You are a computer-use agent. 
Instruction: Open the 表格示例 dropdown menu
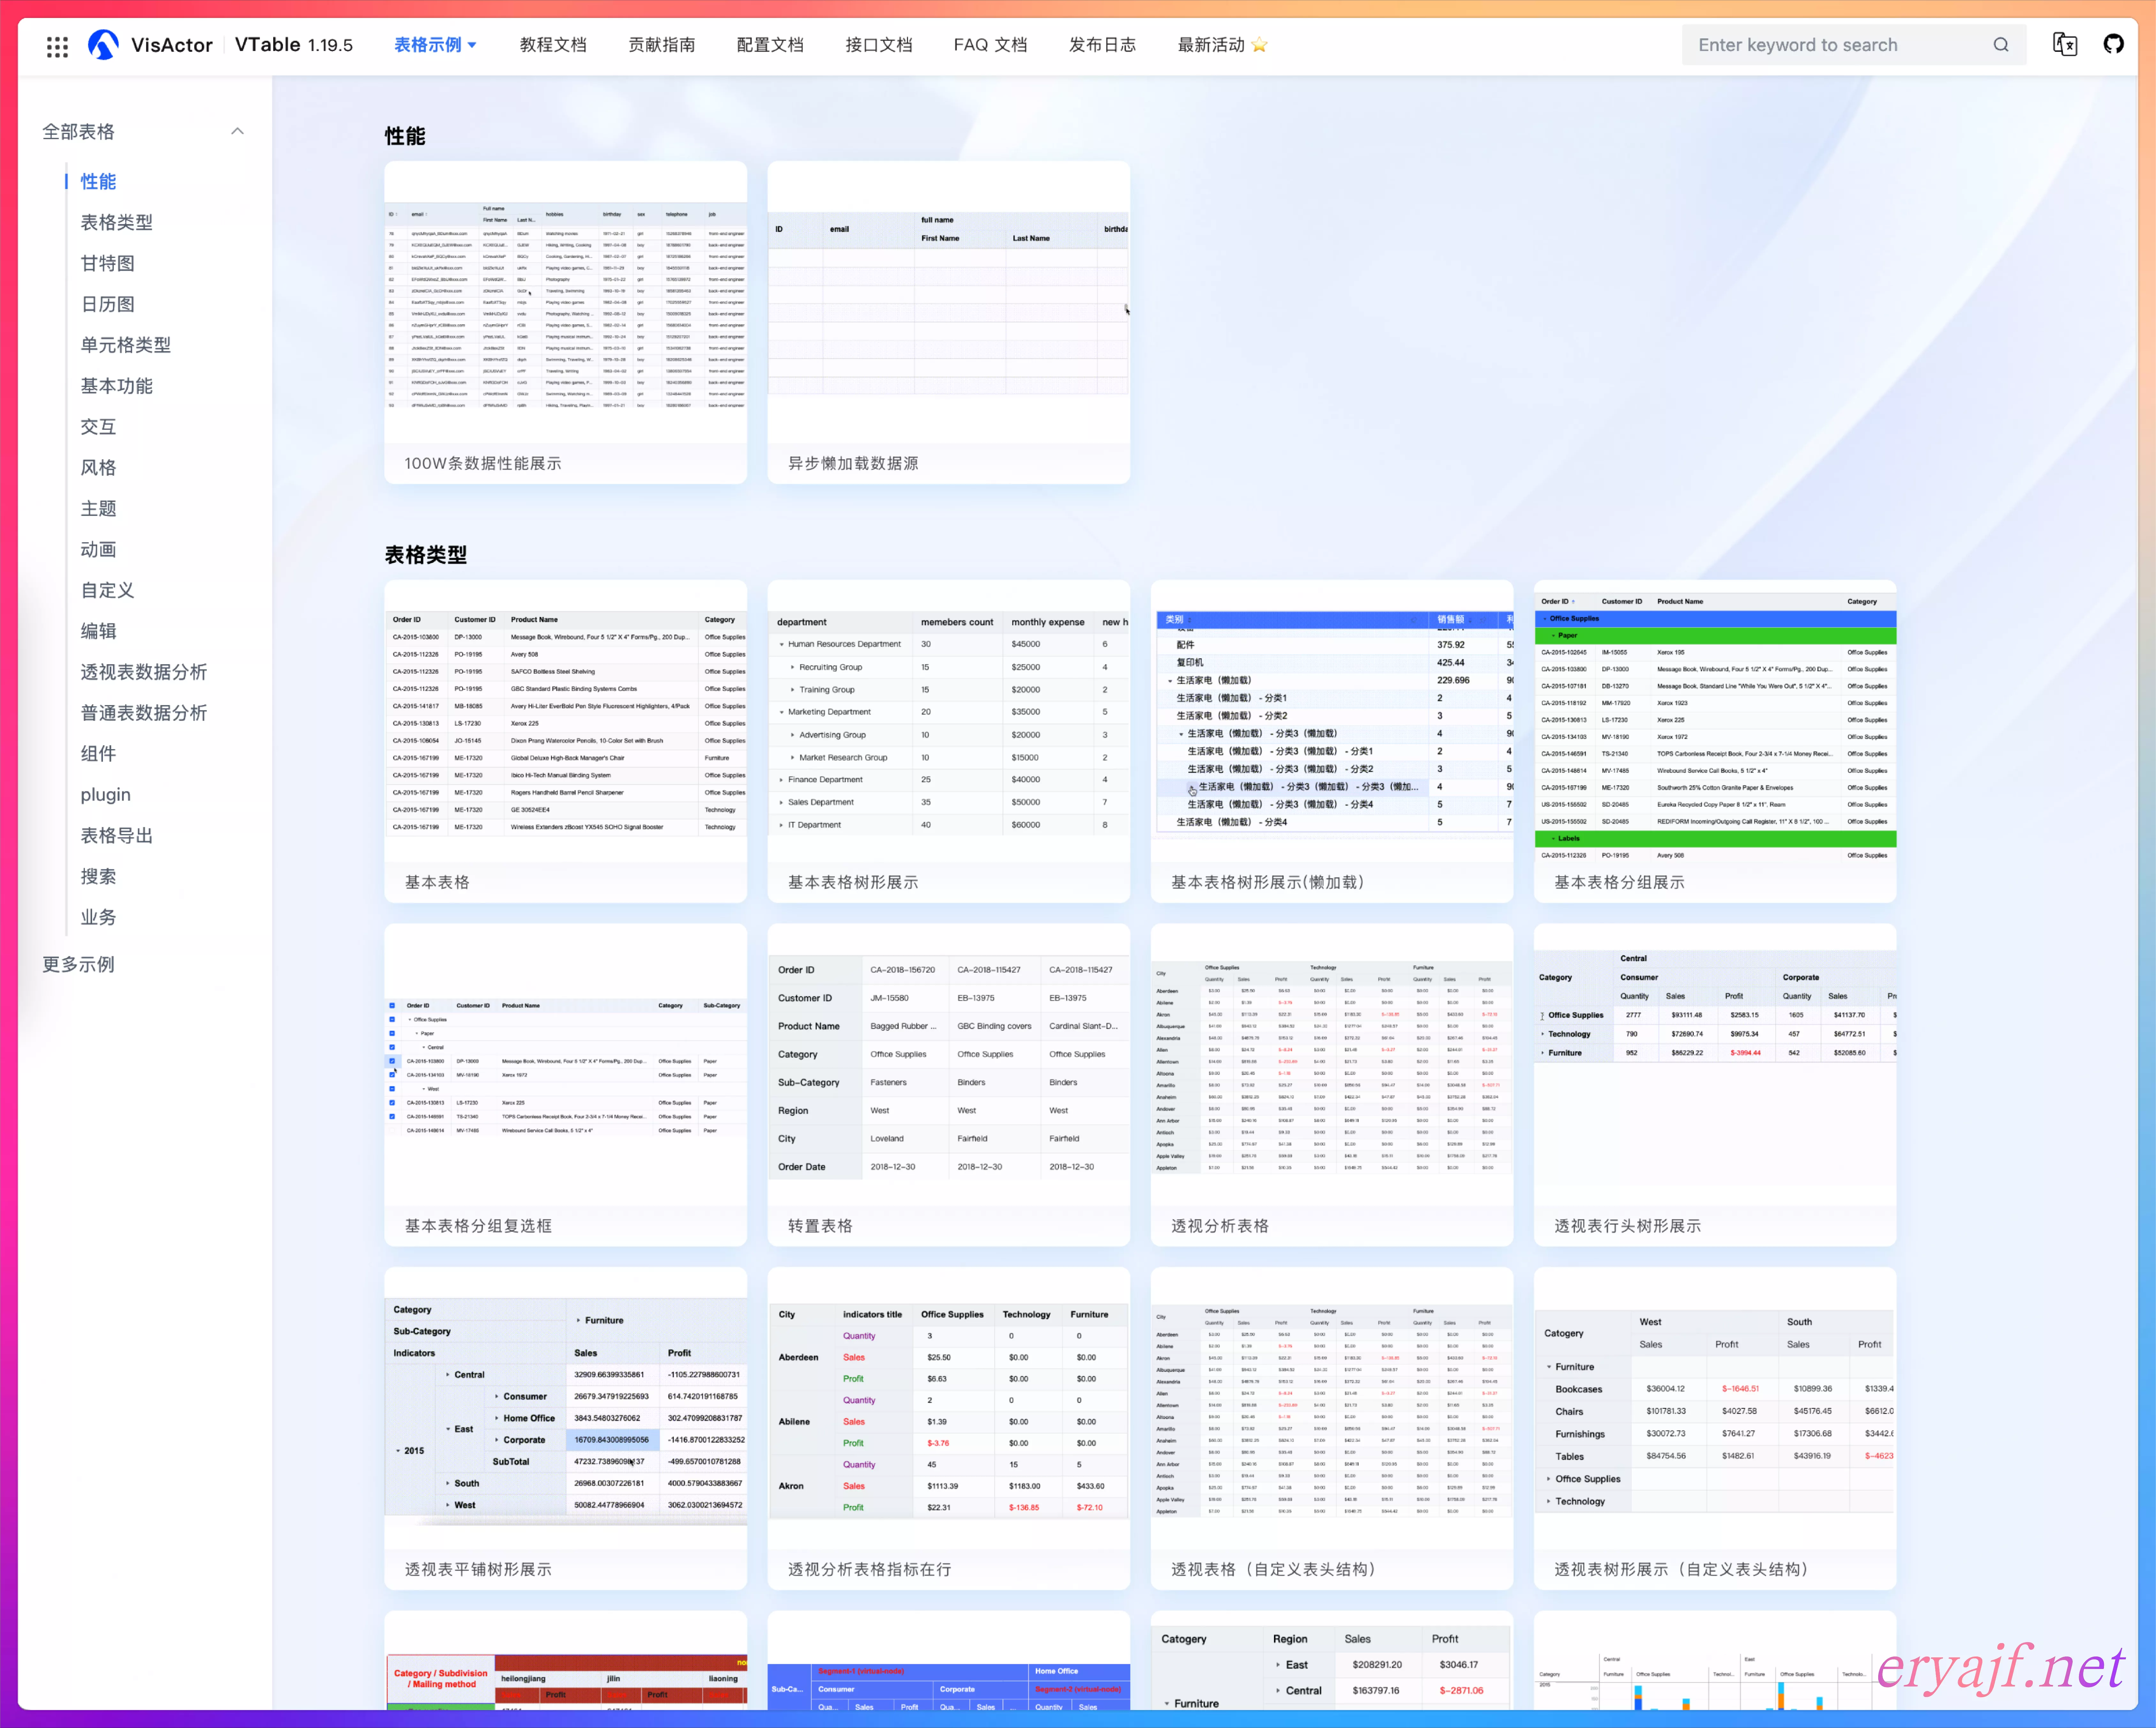click(435, 45)
